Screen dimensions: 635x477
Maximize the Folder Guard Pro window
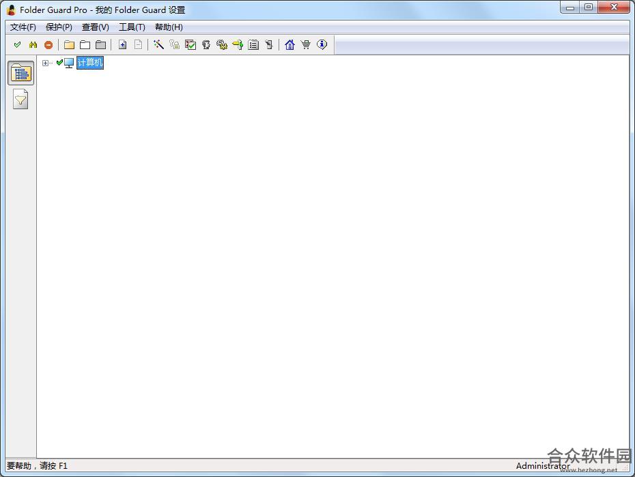[x=589, y=8]
